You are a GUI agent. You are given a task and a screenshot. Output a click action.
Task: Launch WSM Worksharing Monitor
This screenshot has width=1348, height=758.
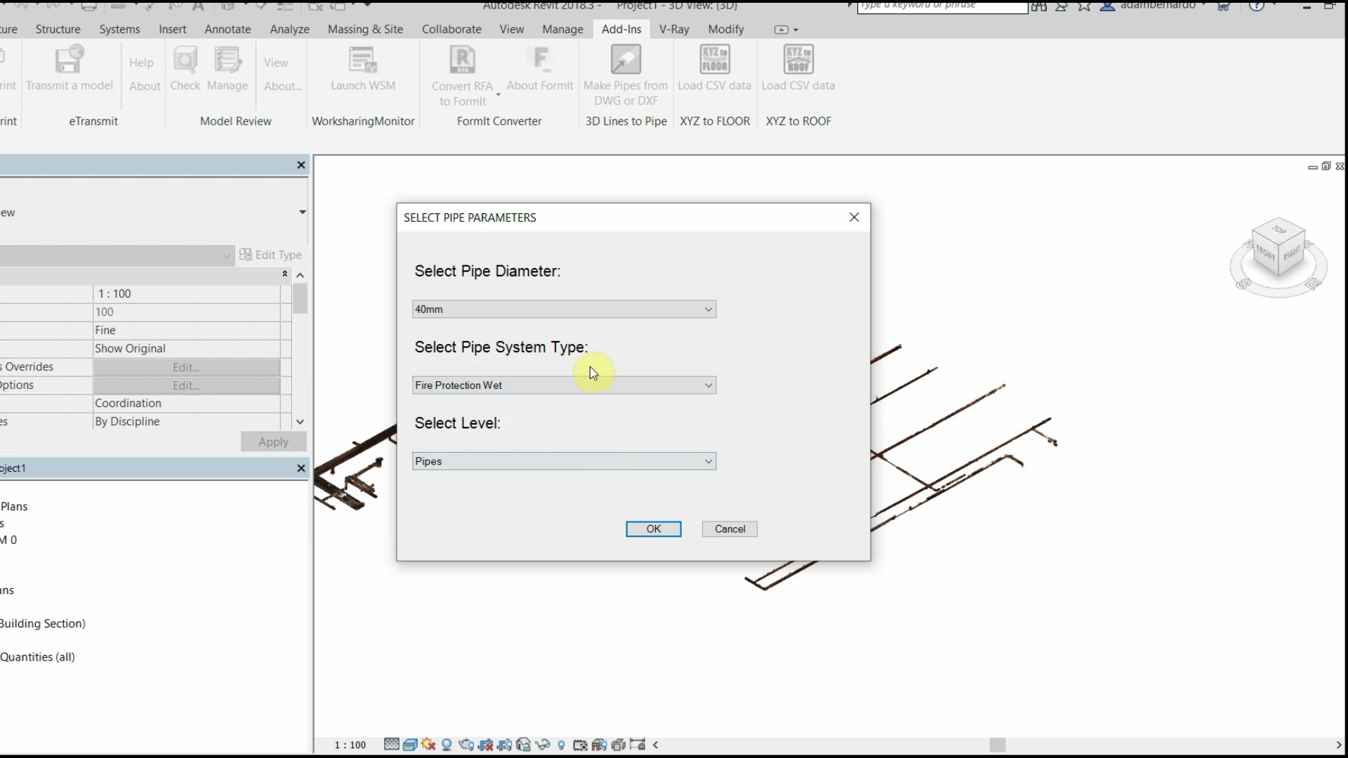pyautogui.click(x=363, y=60)
